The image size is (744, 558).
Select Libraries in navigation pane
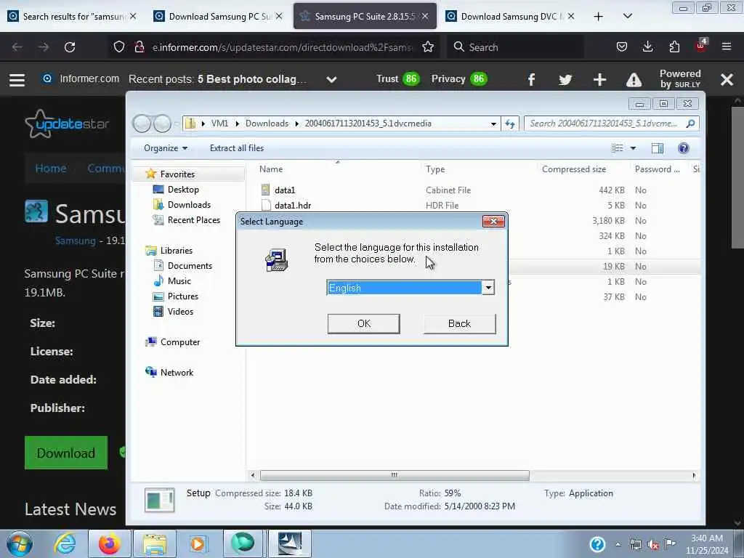[176, 251]
